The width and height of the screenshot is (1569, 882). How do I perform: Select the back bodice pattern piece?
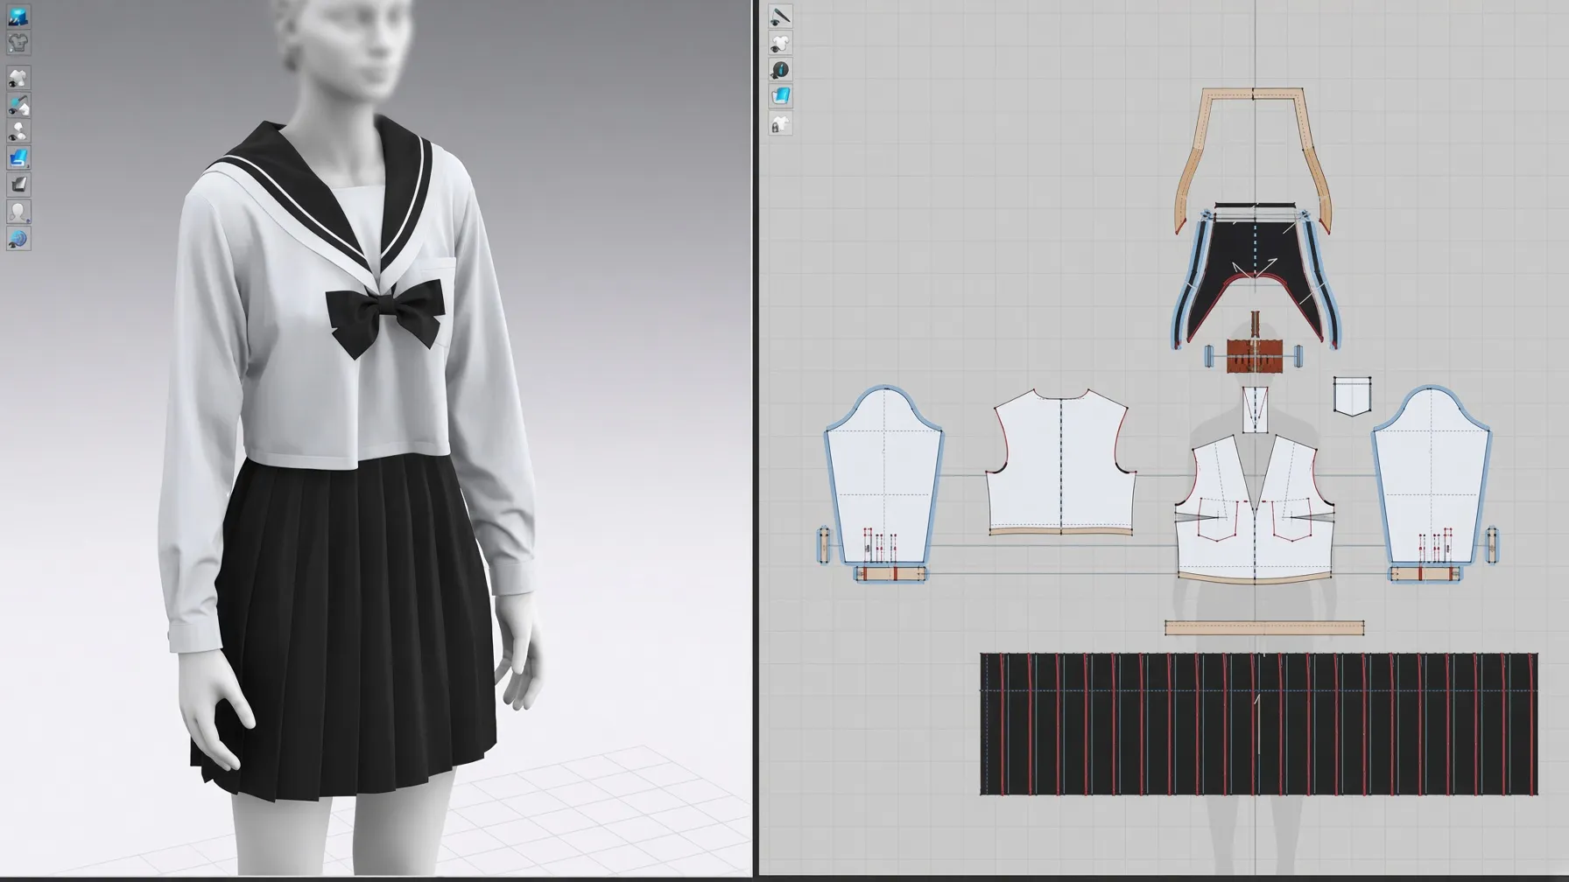1061,461
